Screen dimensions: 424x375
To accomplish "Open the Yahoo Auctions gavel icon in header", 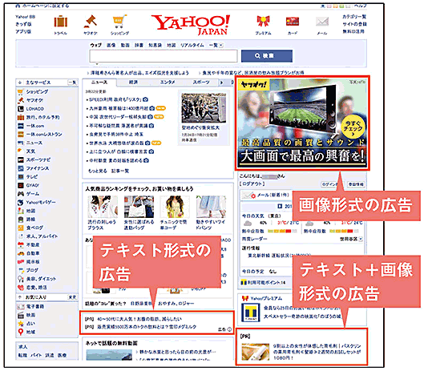I will (x=91, y=22).
